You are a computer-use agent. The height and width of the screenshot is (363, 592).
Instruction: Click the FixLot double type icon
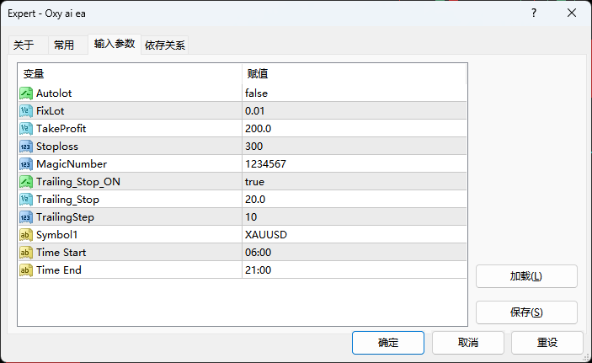click(25, 110)
